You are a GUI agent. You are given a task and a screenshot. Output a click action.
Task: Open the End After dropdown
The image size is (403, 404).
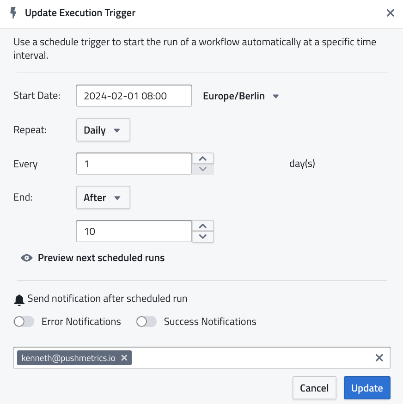pos(103,198)
